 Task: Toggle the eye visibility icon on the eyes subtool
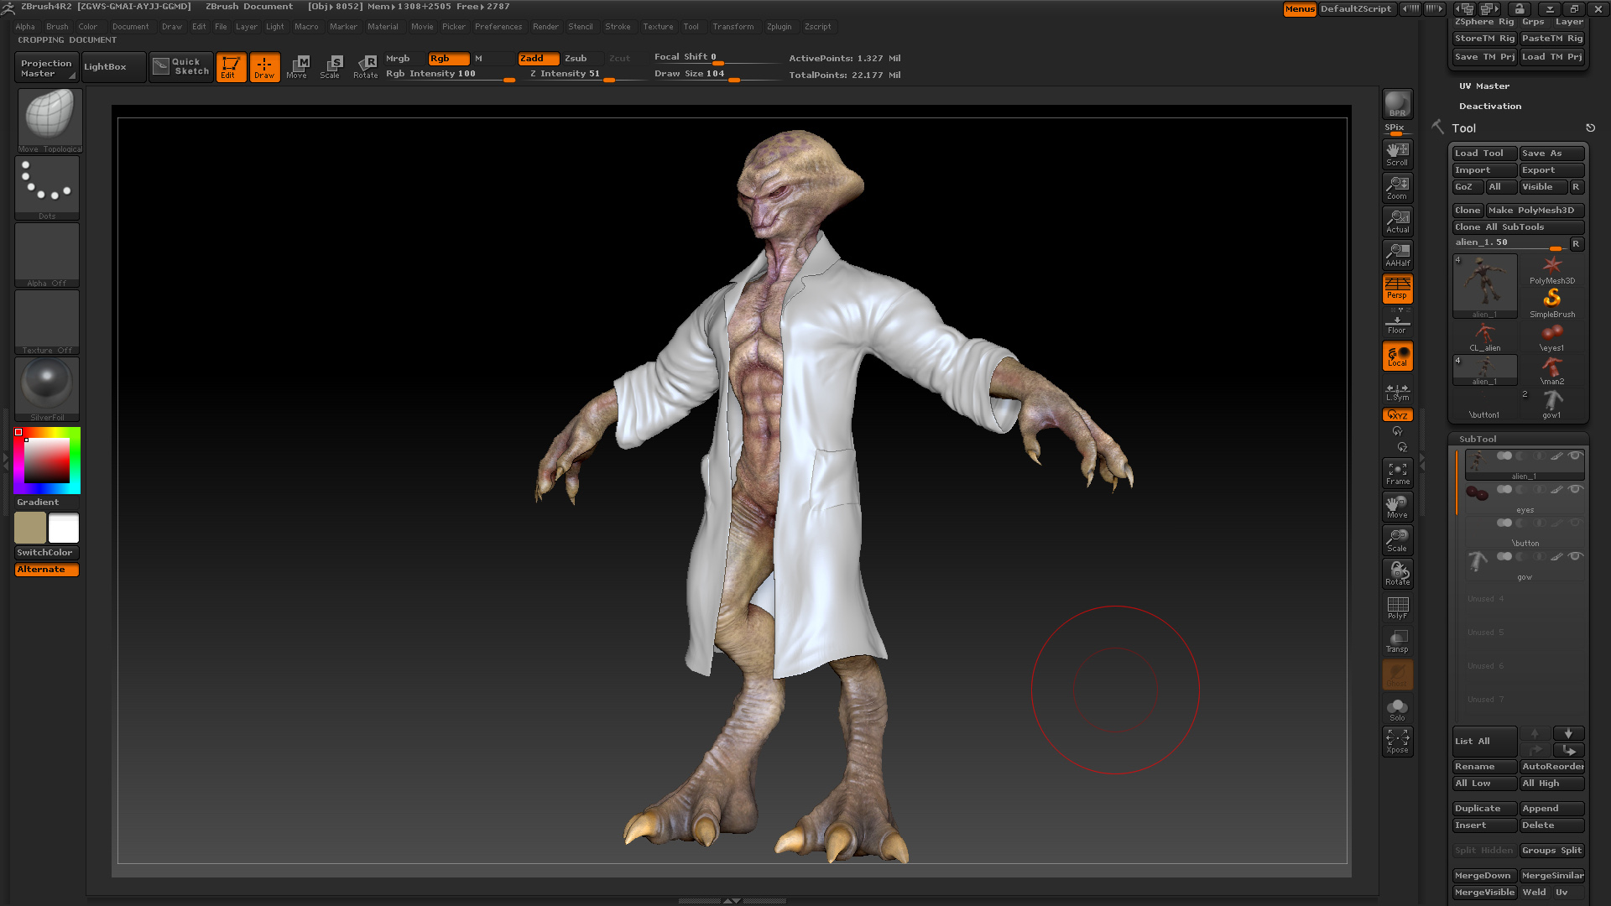[x=1576, y=489]
